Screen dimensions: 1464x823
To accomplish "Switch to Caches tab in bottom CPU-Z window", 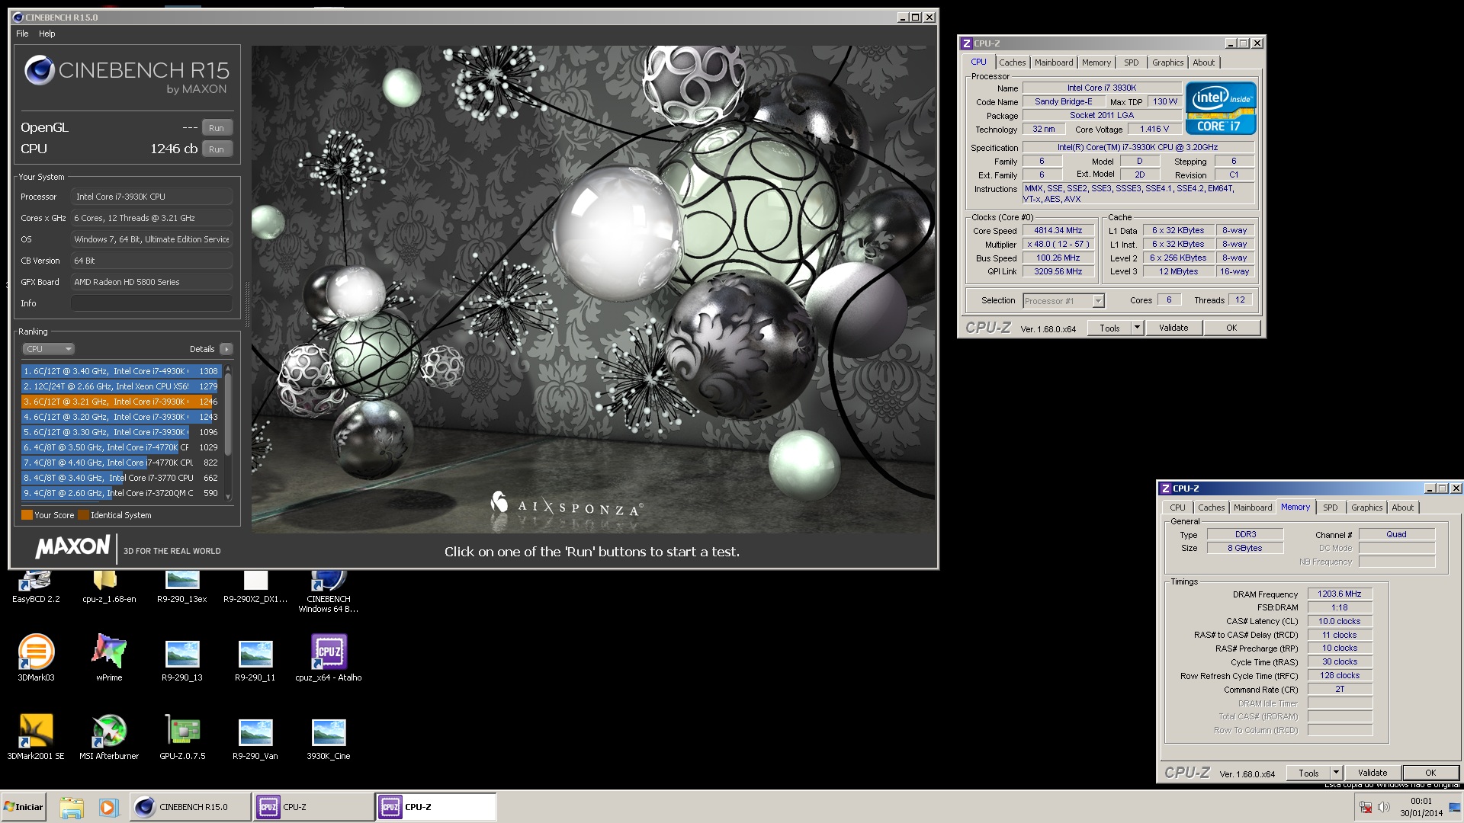I will click(1211, 508).
